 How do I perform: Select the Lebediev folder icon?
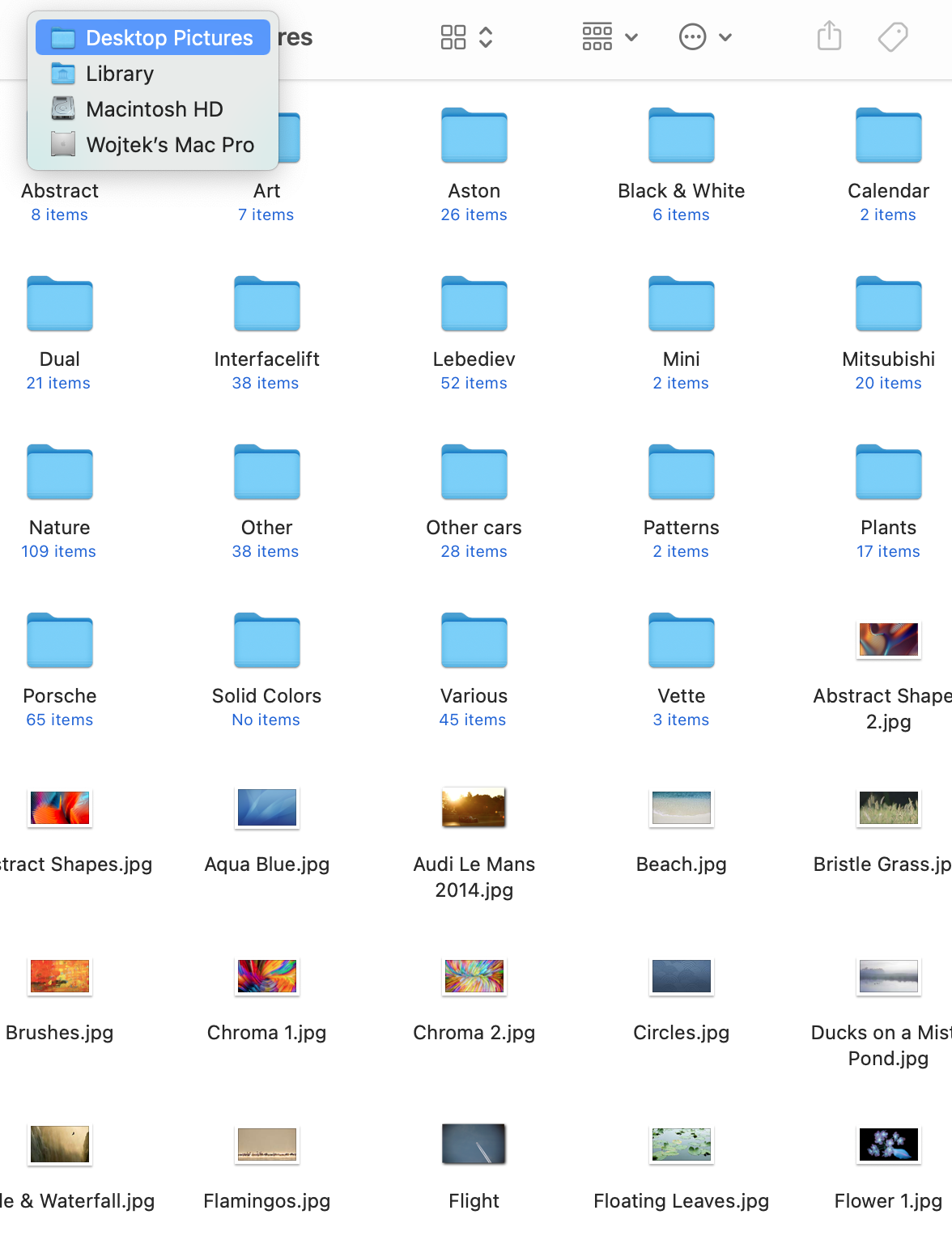tap(474, 304)
